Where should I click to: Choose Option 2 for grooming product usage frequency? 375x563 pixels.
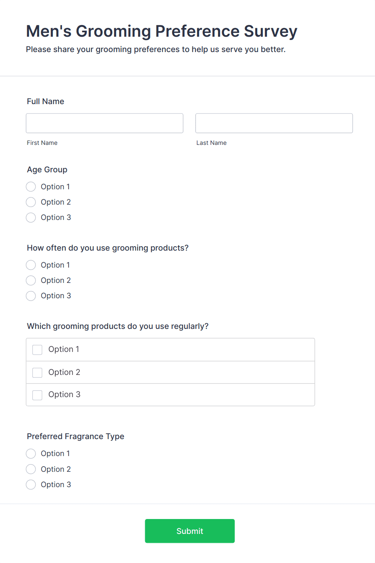click(31, 280)
